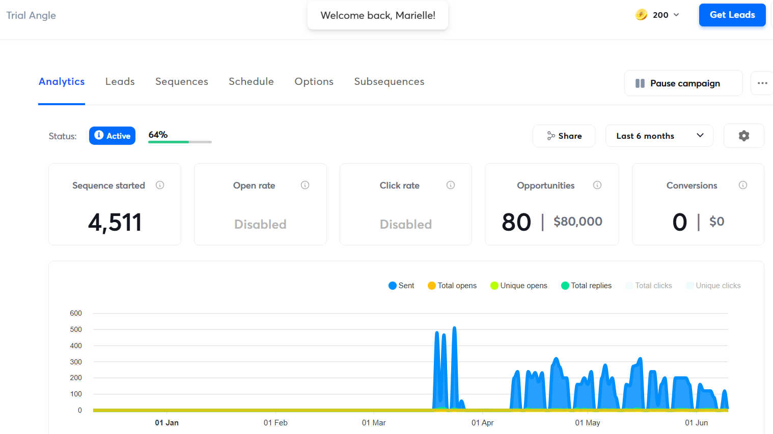Click the 64% campaign progress bar
Image resolution: width=773 pixels, height=434 pixels.
click(180, 142)
